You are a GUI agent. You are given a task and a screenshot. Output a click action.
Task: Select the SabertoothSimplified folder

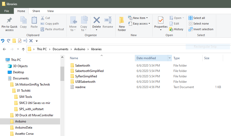tap(89, 71)
